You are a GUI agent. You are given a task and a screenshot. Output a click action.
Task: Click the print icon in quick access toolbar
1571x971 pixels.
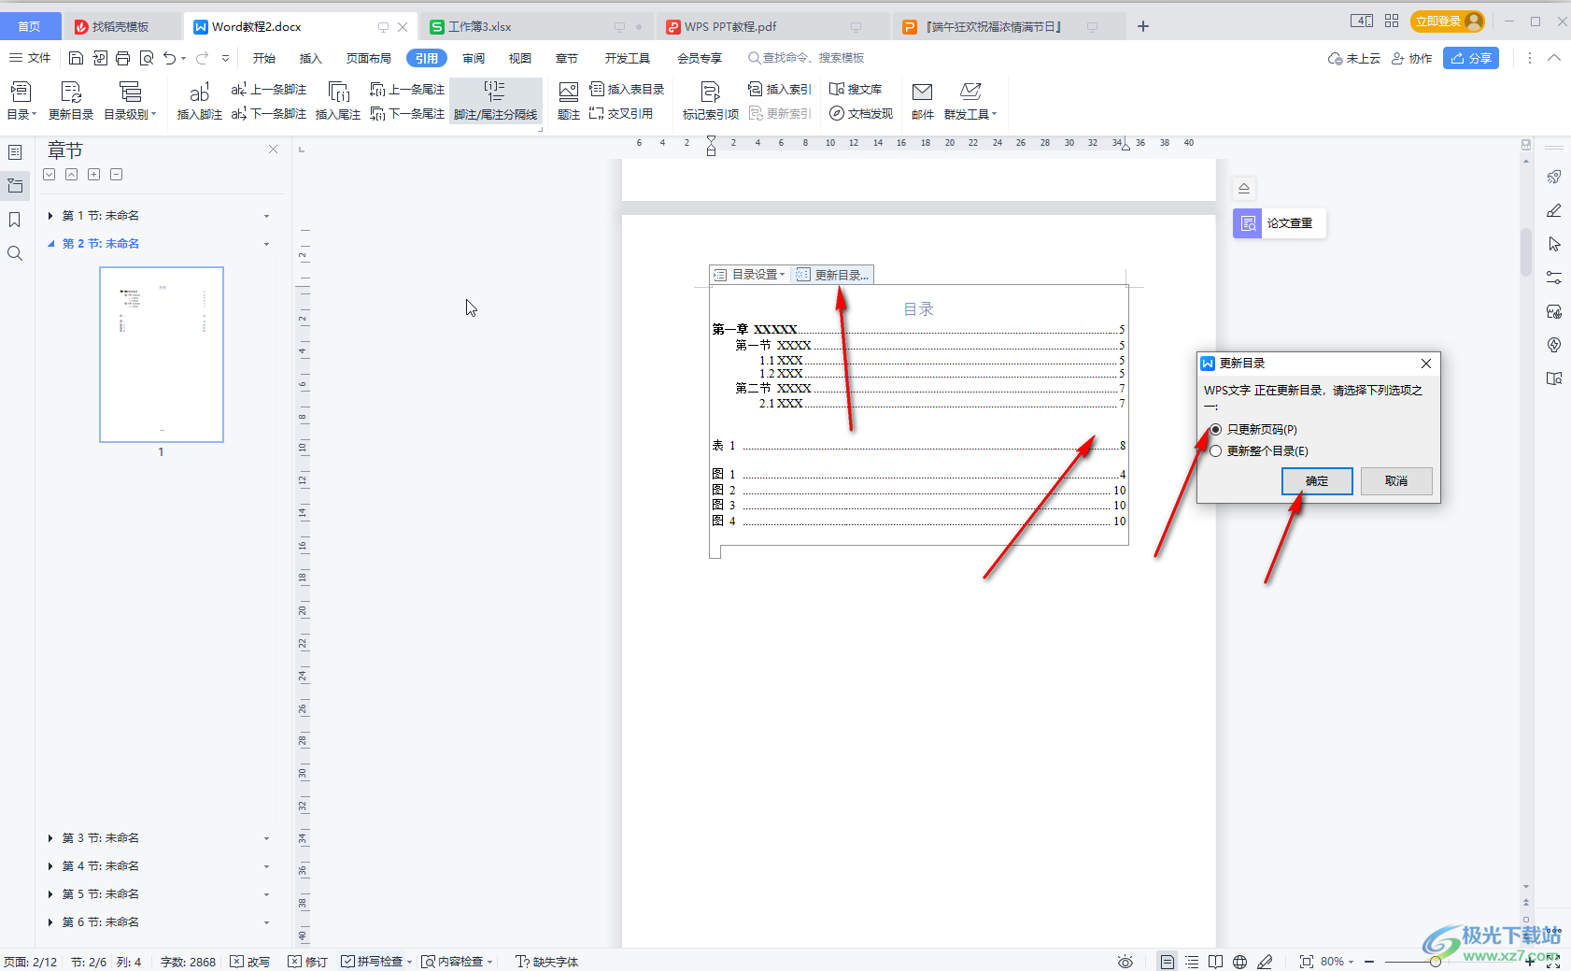coord(123,58)
